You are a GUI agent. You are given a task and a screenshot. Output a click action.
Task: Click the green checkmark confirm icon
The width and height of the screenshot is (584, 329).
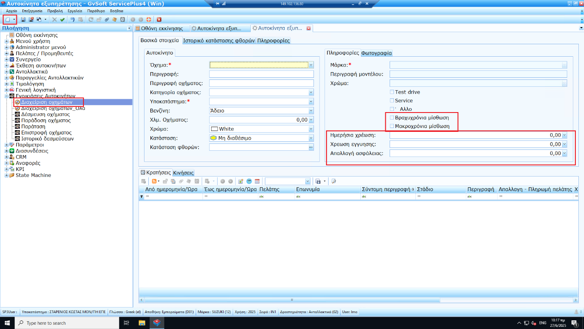pyautogui.click(x=62, y=19)
